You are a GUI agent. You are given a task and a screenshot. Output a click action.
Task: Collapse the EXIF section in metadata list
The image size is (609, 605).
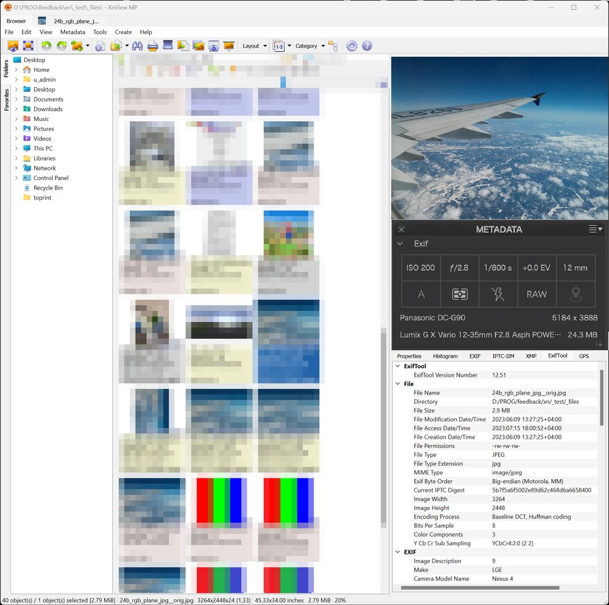pyautogui.click(x=398, y=552)
